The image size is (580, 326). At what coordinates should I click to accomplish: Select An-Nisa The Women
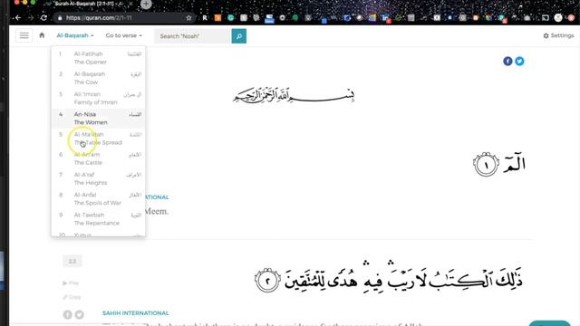[98, 119]
